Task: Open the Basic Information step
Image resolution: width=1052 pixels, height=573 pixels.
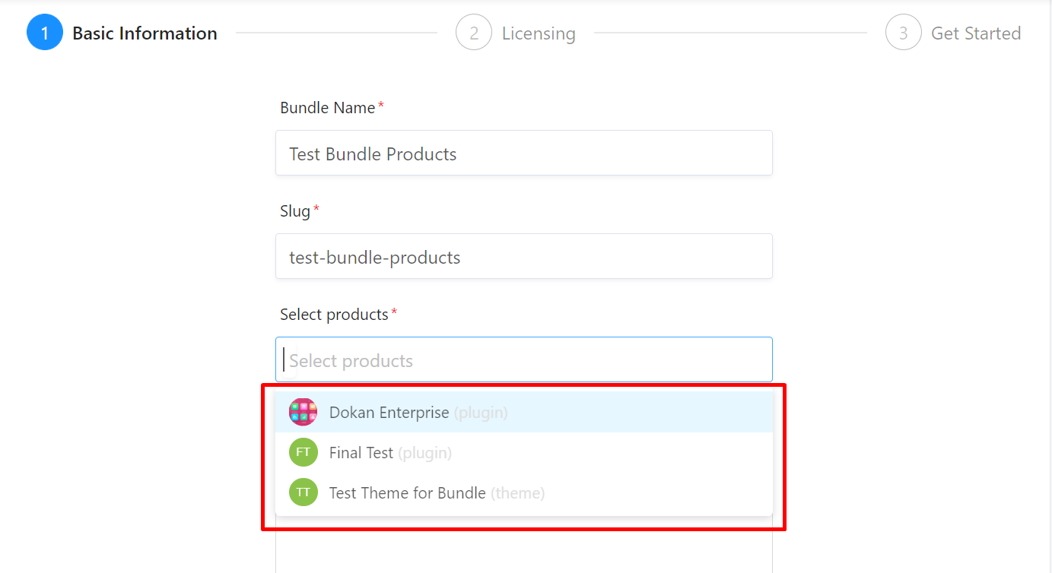Action: 145,33
